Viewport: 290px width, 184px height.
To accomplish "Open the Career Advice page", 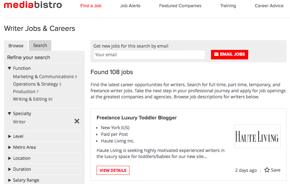I will click(x=269, y=5).
